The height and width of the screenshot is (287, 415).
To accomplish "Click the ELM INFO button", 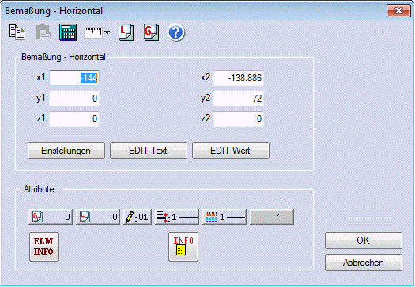I will point(44,247).
